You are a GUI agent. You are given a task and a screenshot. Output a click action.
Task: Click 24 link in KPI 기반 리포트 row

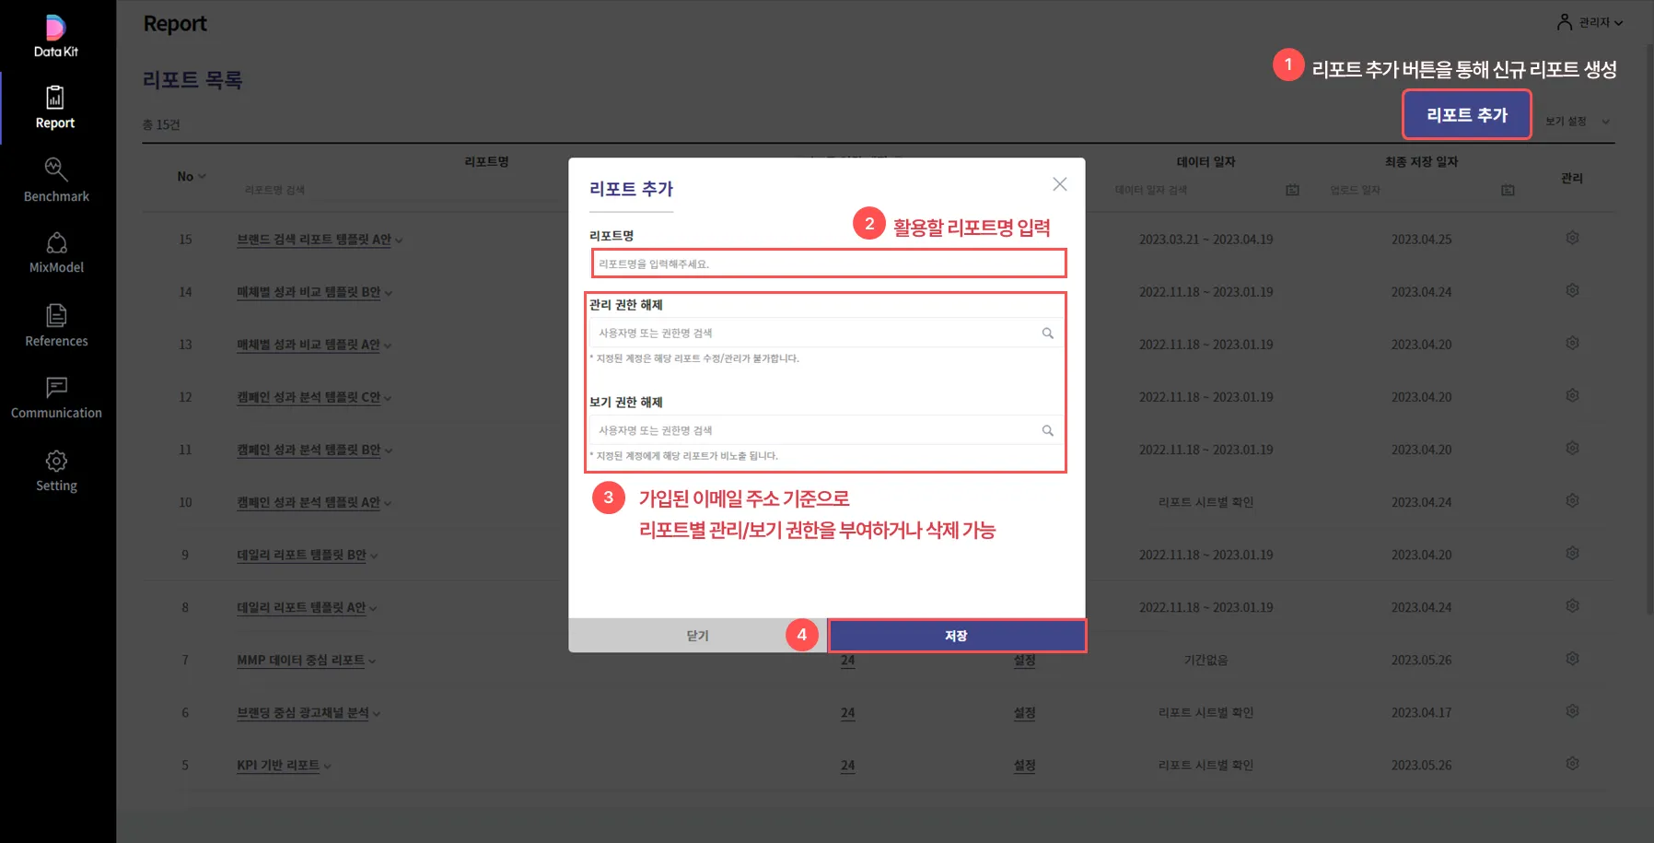[848, 766]
